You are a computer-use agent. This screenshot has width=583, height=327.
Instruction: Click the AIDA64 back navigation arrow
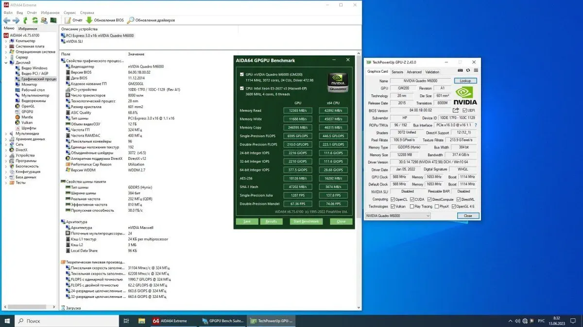coord(6,20)
